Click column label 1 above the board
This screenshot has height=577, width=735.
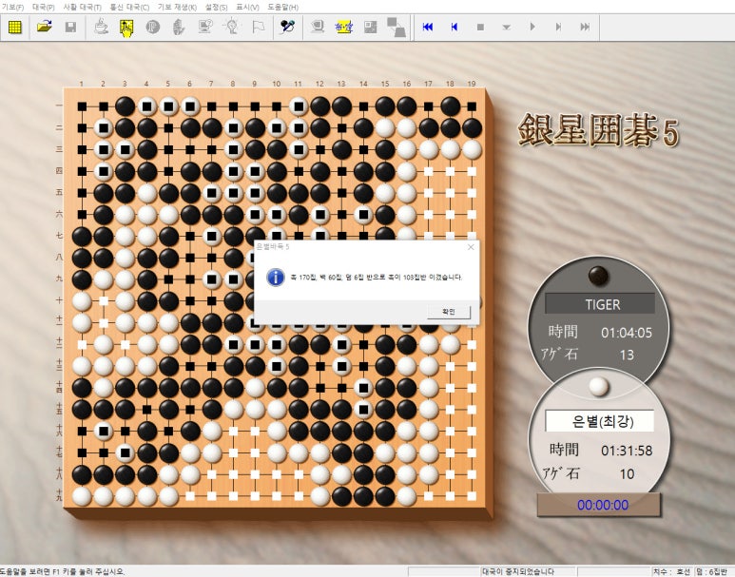point(82,84)
